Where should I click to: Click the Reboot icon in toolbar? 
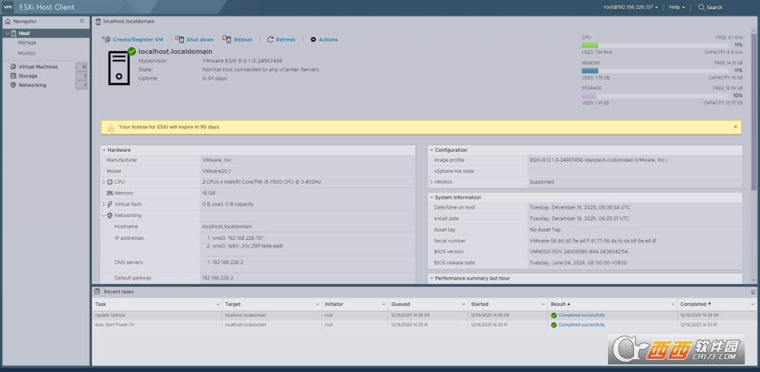click(x=226, y=39)
